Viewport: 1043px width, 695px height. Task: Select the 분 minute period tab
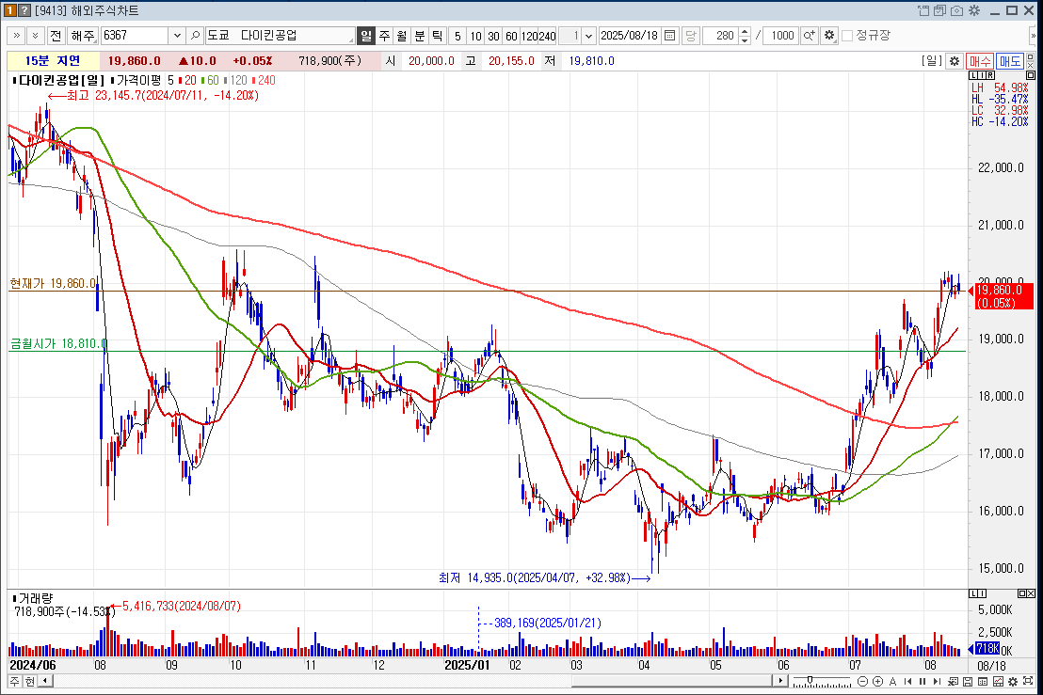pyautogui.click(x=420, y=36)
